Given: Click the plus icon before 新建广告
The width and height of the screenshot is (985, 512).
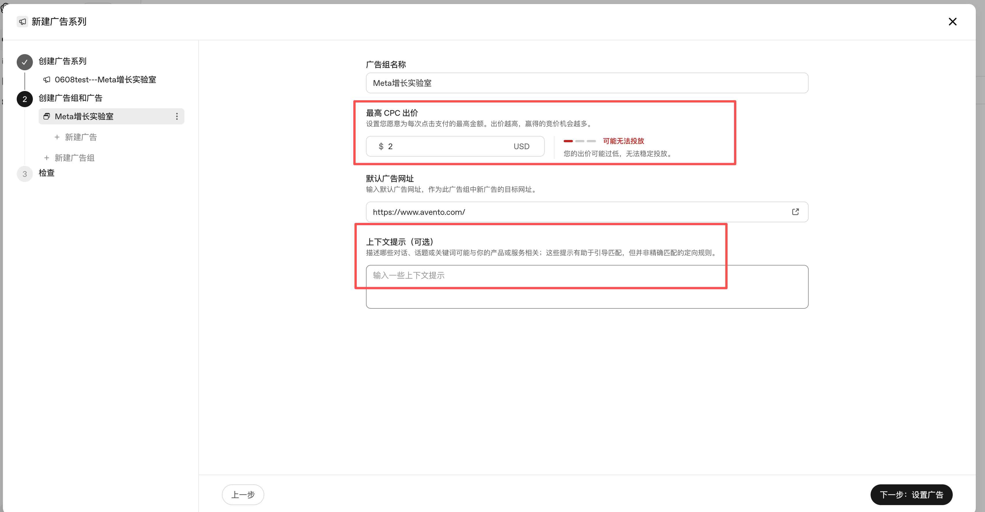Looking at the screenshot, I should 57,137.
